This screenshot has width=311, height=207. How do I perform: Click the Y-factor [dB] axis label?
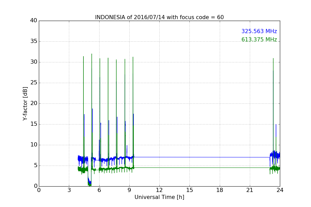[x=25, y=103]
